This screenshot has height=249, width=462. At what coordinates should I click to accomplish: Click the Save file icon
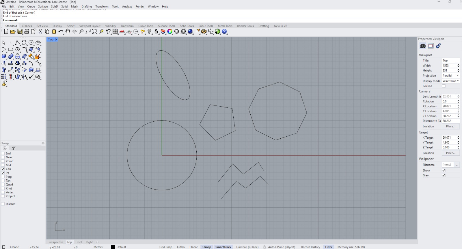click(x=20, y=31)
